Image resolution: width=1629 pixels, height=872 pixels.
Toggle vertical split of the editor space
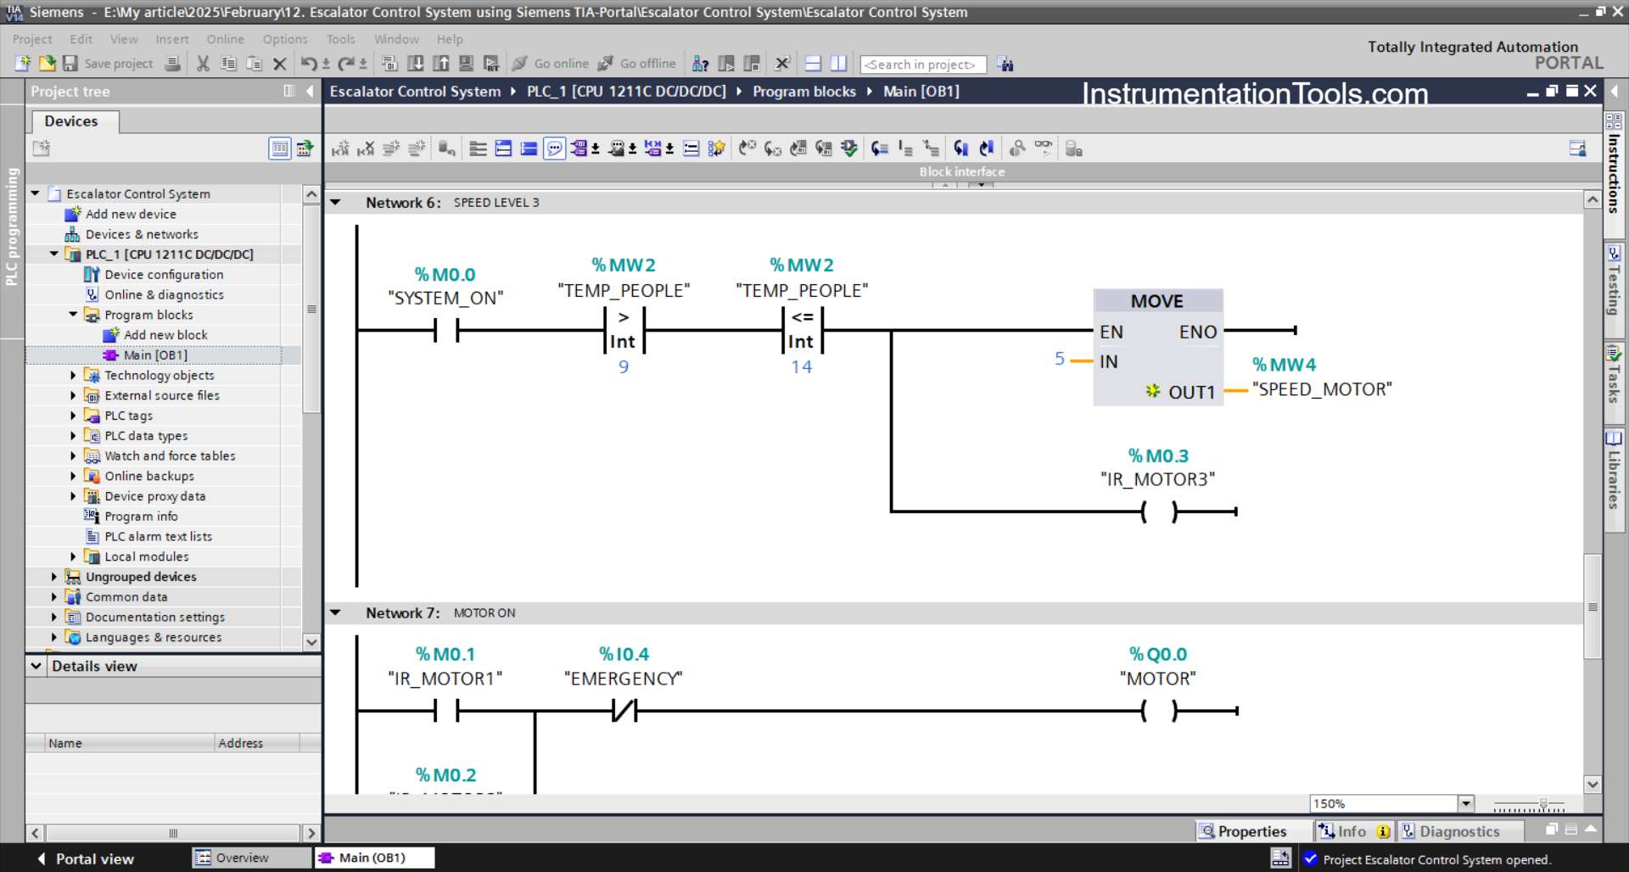[838, 64]
